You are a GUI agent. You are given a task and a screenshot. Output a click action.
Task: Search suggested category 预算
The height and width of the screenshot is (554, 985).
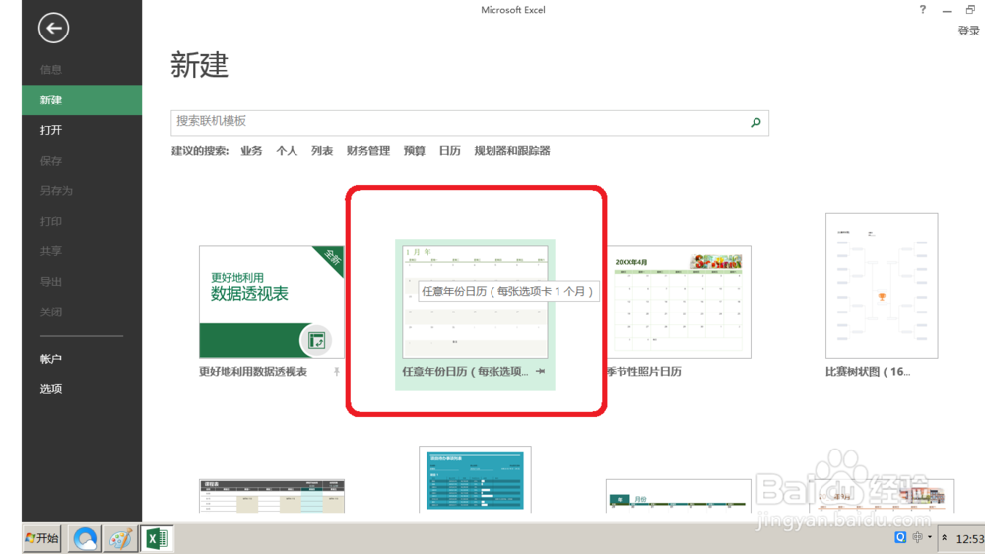pyautogui.click(x=414, y=150)
